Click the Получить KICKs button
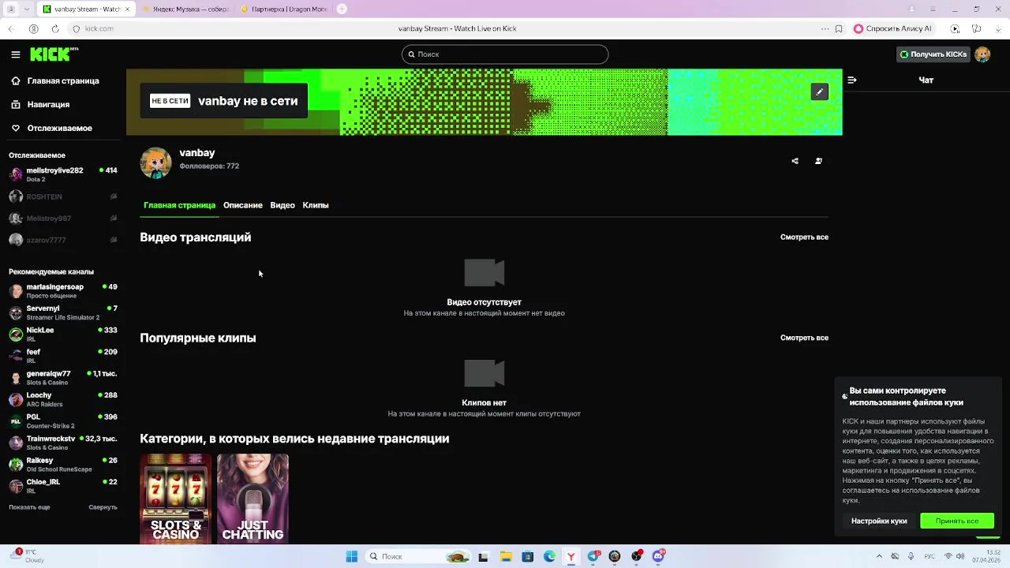 click(x=933, y=54)
